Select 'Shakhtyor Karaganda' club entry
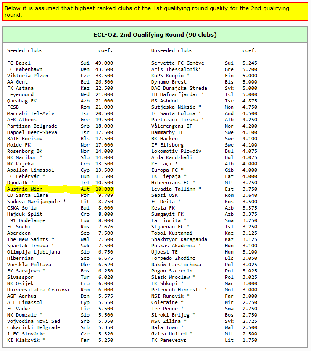This screenshot has width=311, height=351. click(179, 239)
